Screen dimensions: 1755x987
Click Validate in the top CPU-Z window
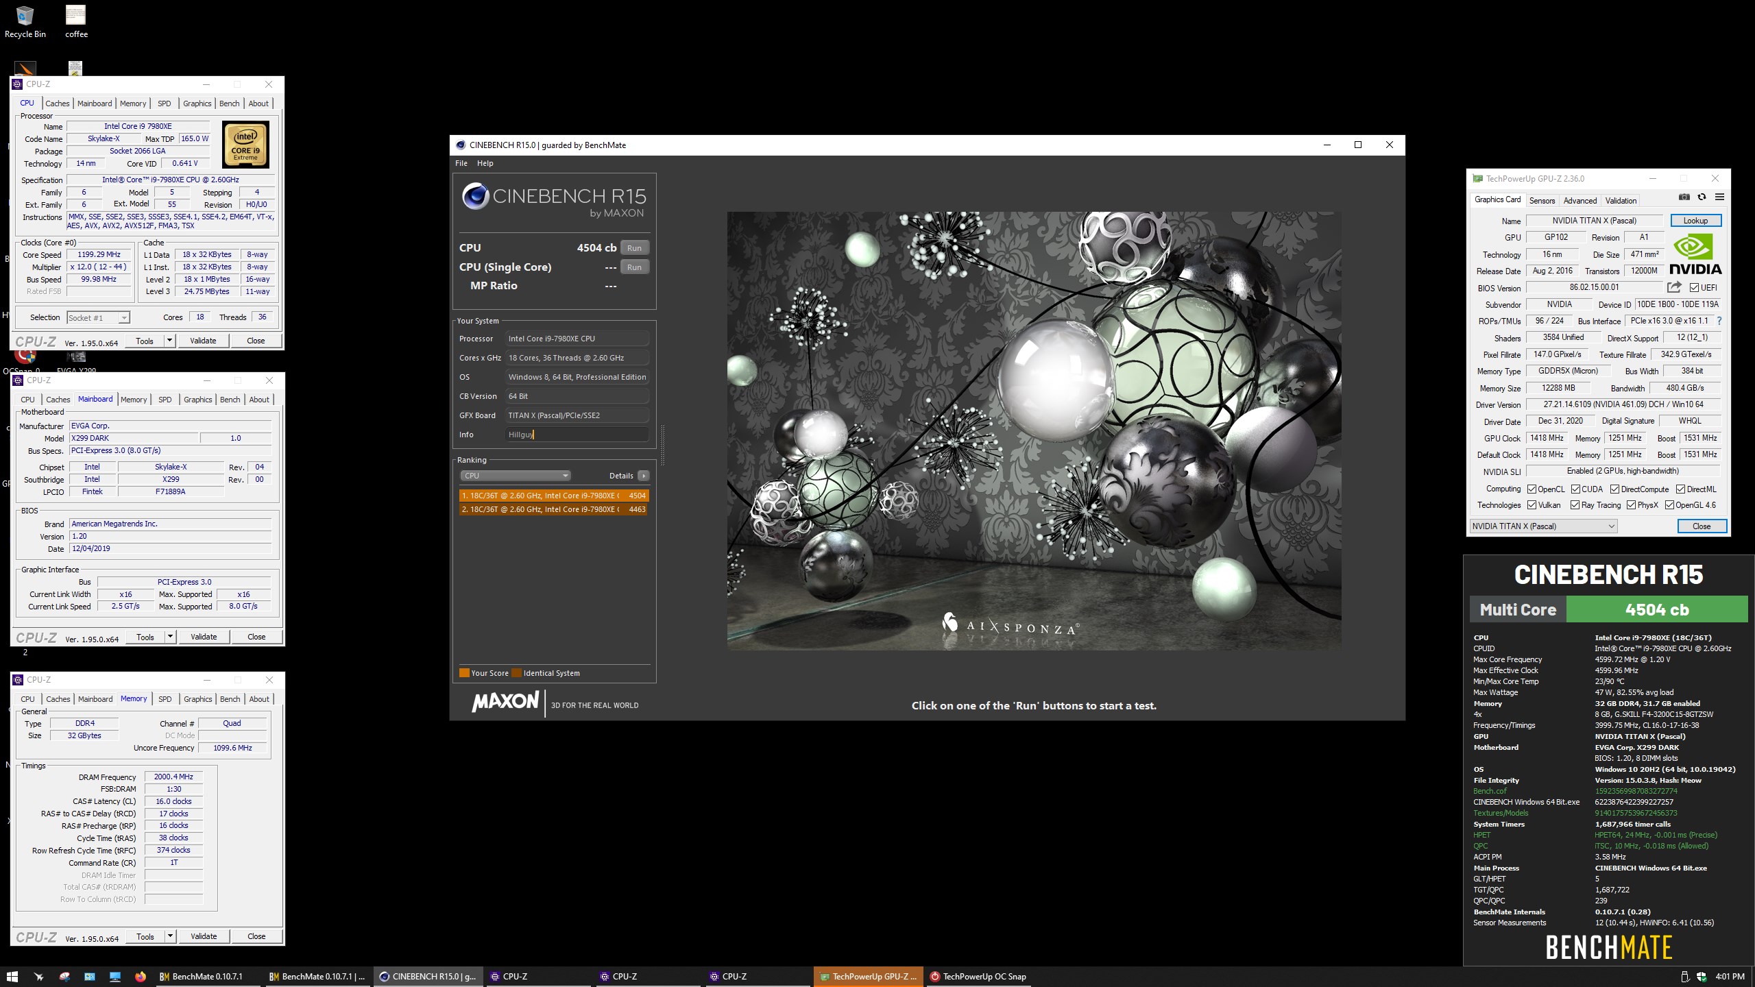point(203,341)
